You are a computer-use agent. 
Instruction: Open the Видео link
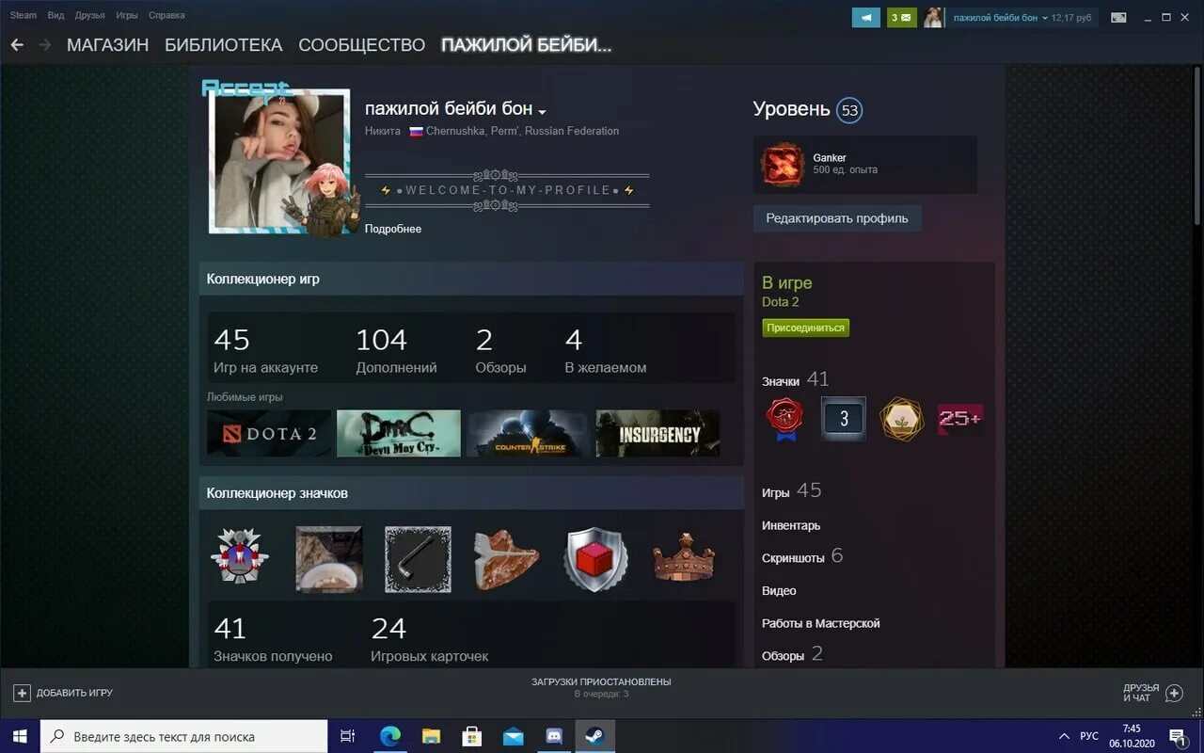point(779,590)
